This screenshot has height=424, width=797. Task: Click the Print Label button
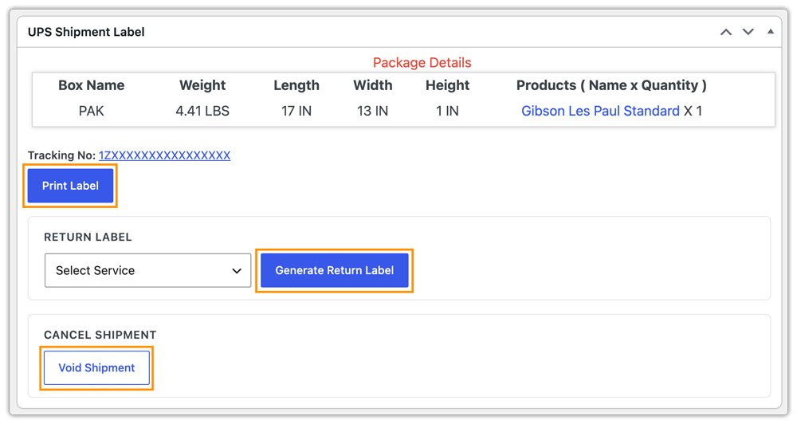70,186
